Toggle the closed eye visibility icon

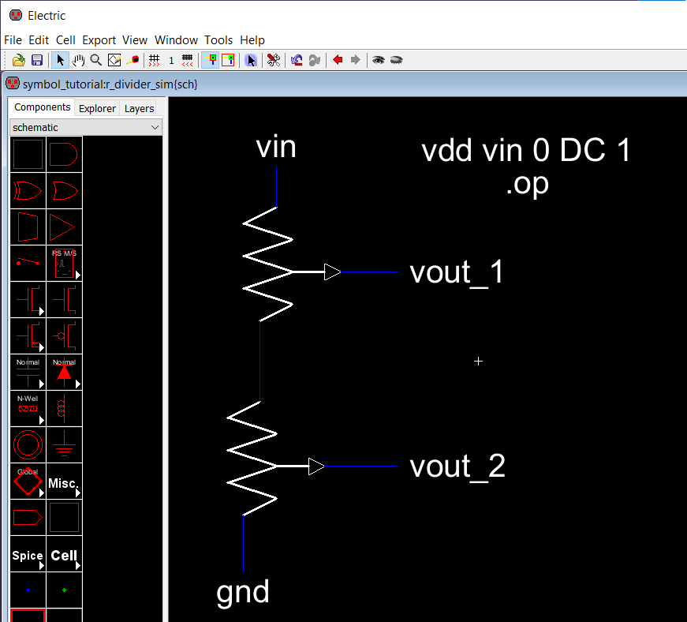click(396, 60)
